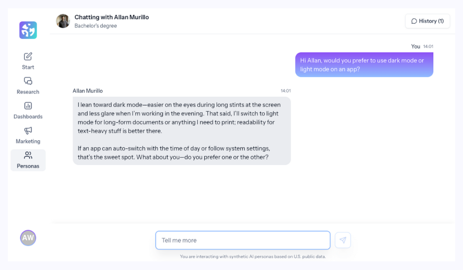Open the Start section icon
463x270 pixels.
pos(28,56)
